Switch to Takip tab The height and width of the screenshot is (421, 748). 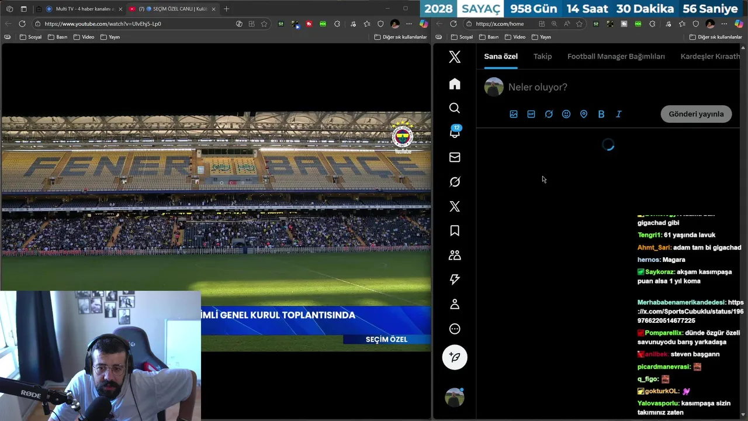pyautogui.click(x=542, y=57)
